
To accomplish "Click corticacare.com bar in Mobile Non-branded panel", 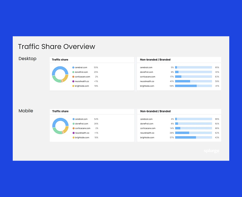I will tap(194, 128).
